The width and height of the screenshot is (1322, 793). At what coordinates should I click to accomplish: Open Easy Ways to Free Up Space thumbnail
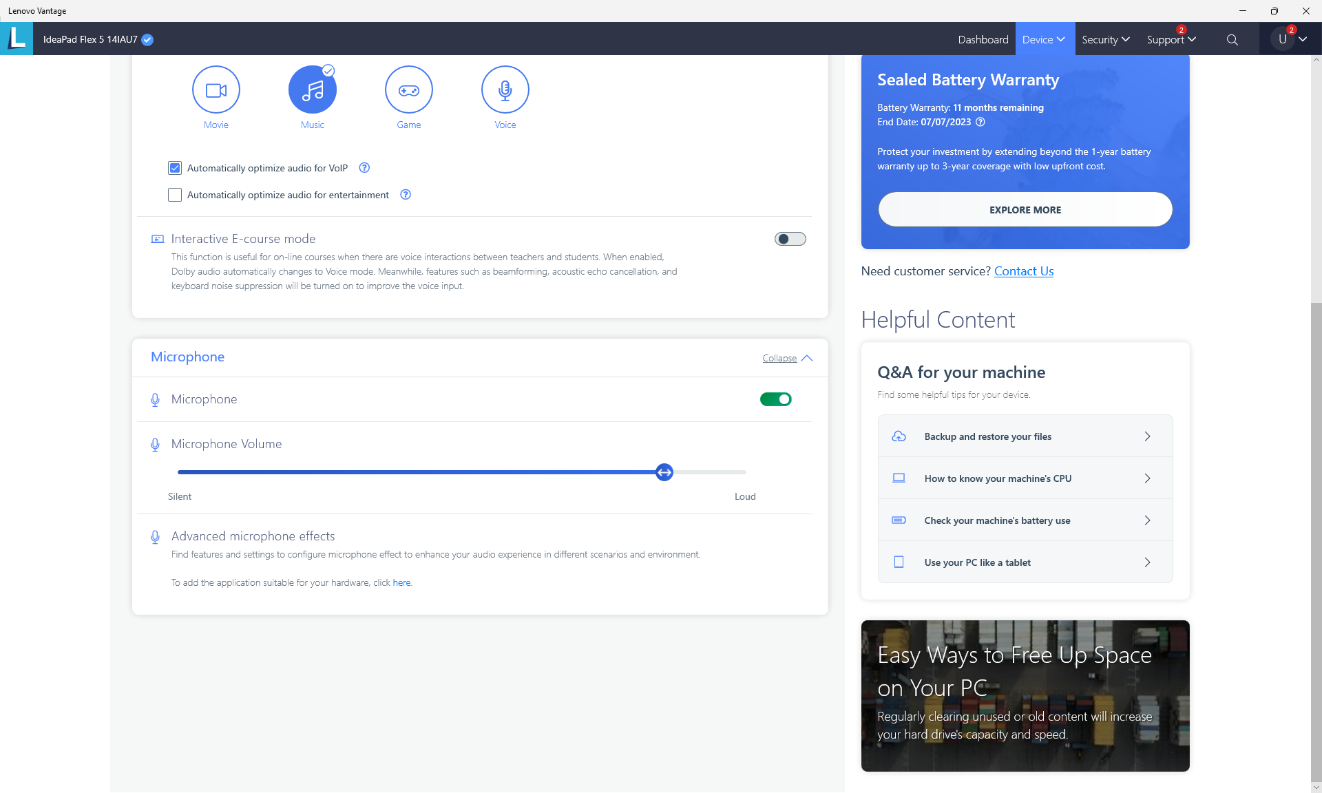[1025, 696]
